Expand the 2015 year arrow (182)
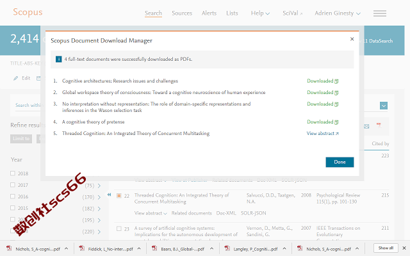The height and width of the screenshot is (256, 410). click(x=99, y=209)
